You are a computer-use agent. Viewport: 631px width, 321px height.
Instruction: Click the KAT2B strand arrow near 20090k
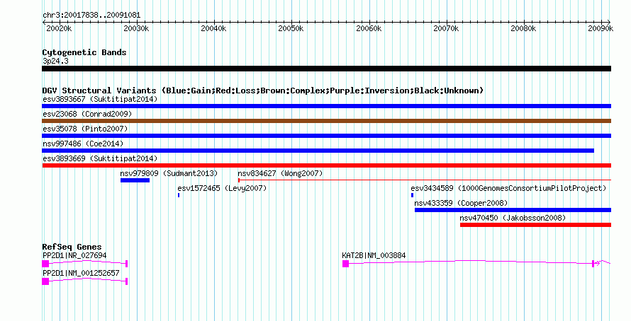coord(598,263)
